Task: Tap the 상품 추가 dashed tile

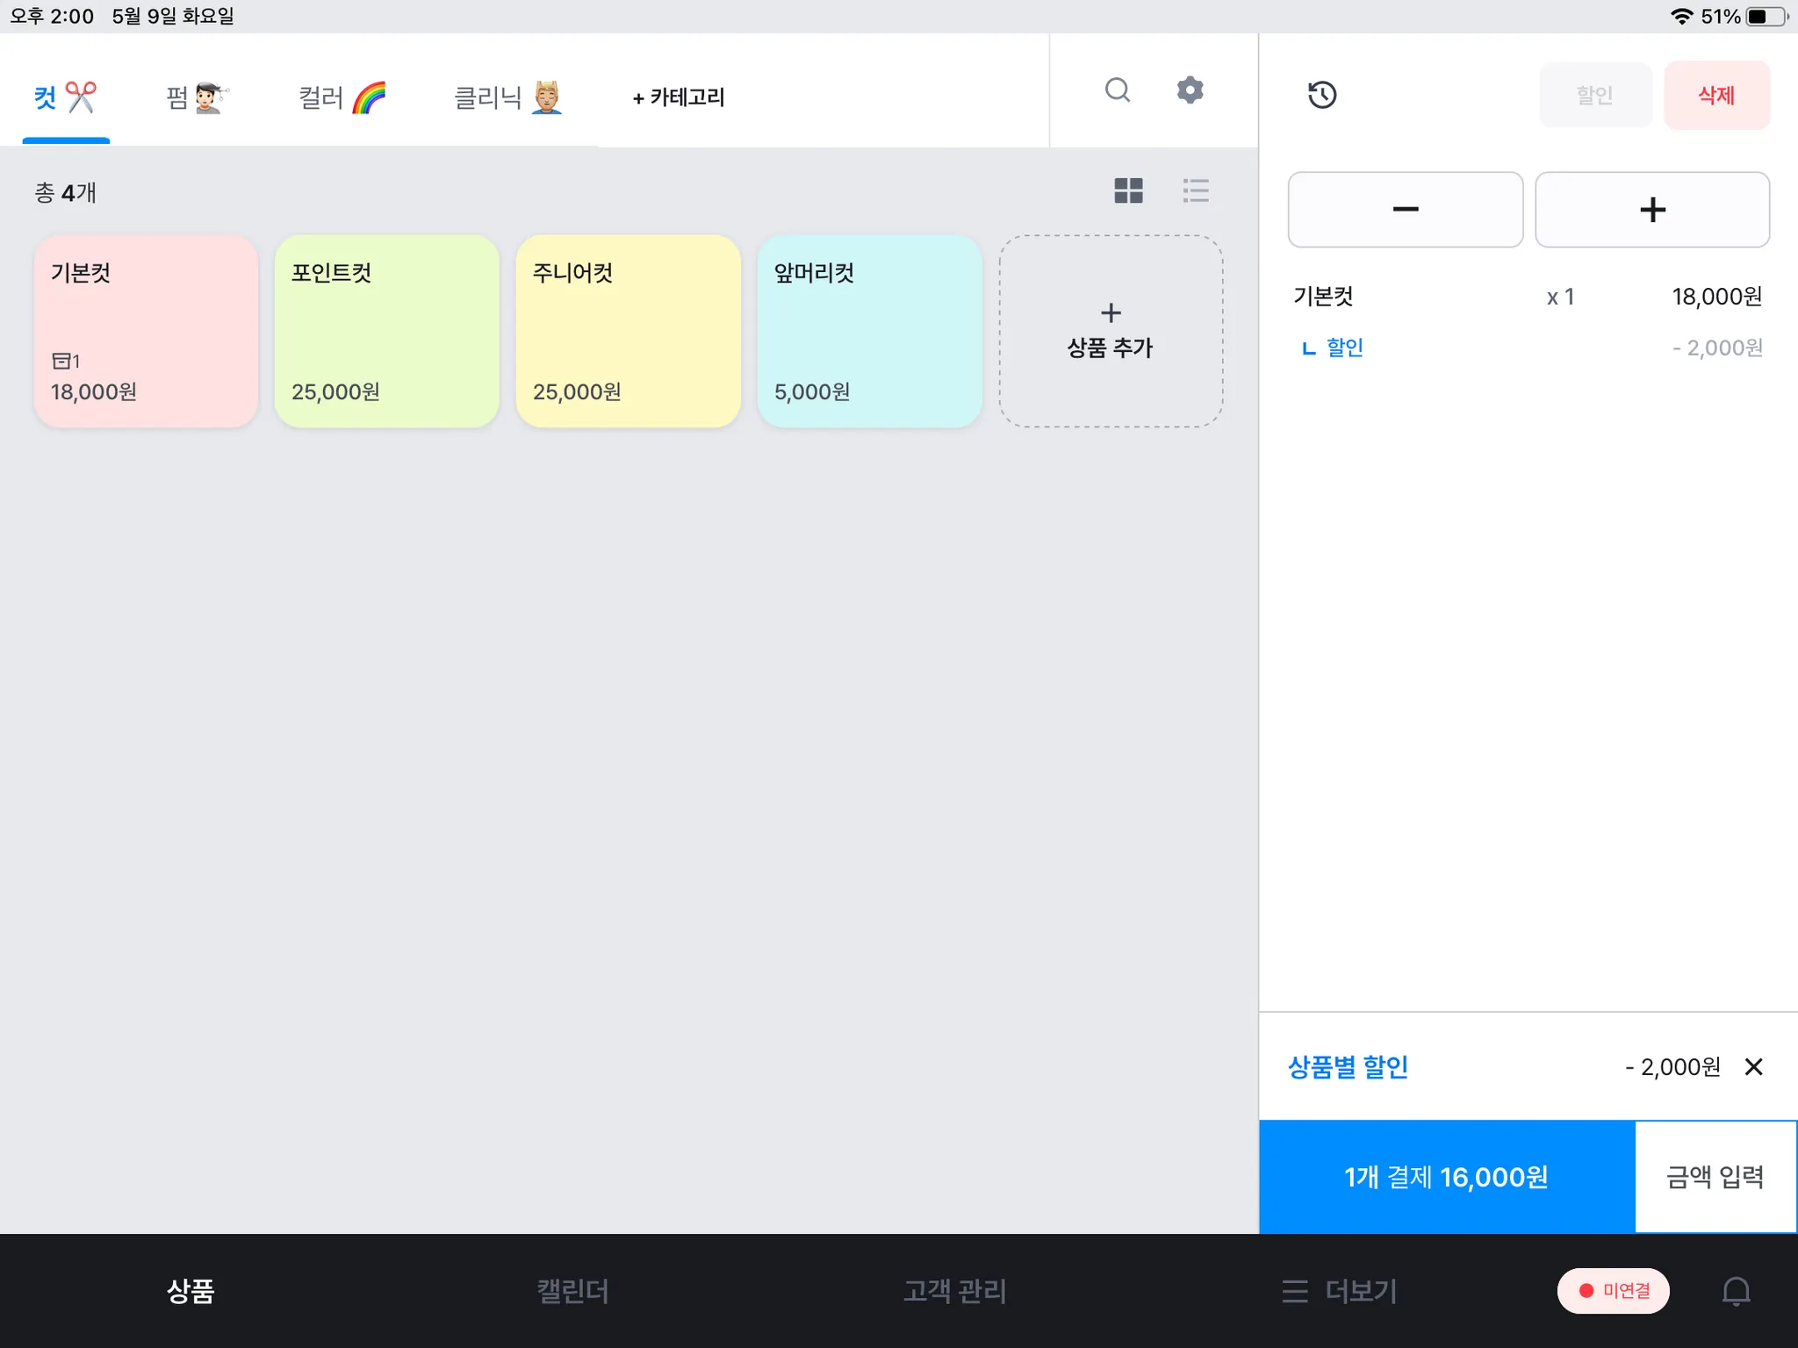Action: coord(1110,331)
